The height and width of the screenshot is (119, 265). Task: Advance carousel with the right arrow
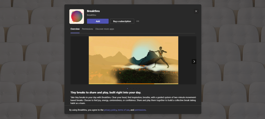tap(194, 61)
